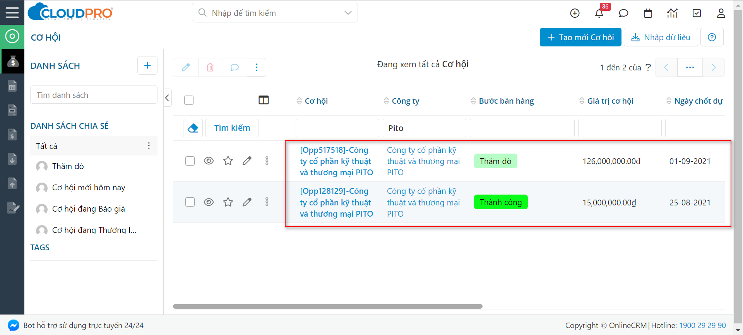743x335 pixels.
Task: Tick the select-all checkbox in table header
Action: click(189, 100)
